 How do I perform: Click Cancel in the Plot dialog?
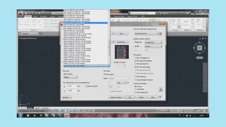[141, 97]
